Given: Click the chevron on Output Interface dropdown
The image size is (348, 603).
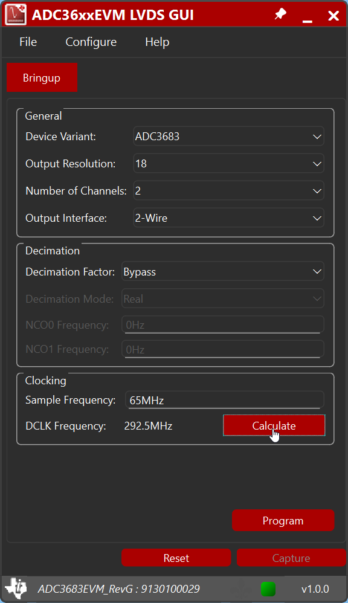Looking at the screenshot, I should pos(317,218).
